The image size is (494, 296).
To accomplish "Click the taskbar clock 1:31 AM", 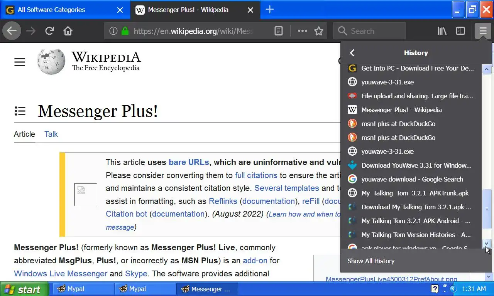I will click(474, 289).
